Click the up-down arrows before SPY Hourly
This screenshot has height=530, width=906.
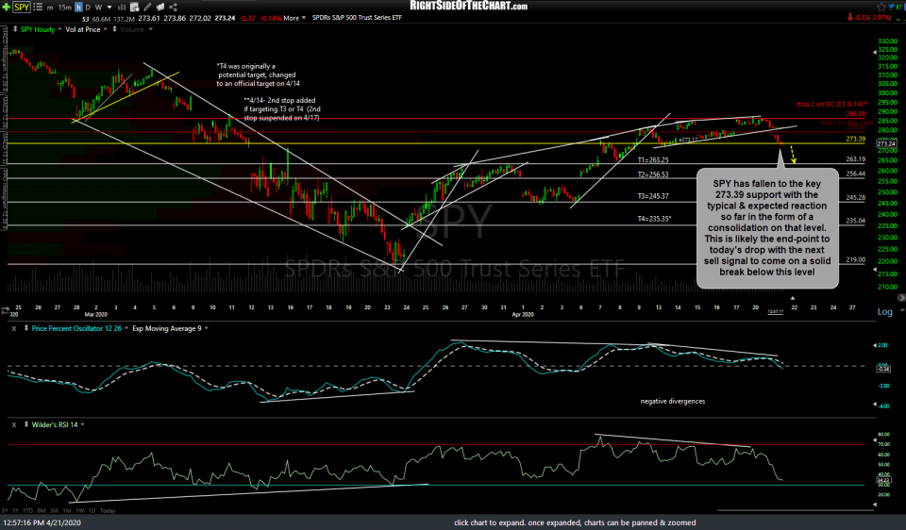[x=15, y=29]
